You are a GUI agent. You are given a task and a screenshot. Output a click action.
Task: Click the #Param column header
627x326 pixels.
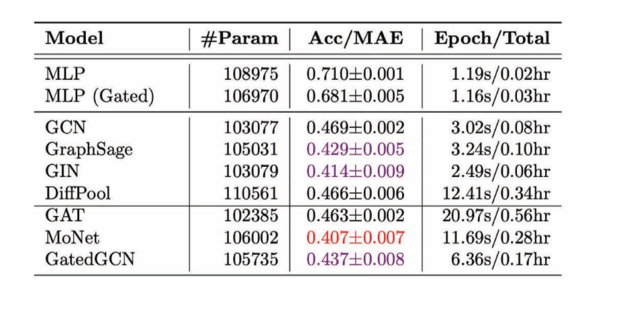click(x=239, y=39)
